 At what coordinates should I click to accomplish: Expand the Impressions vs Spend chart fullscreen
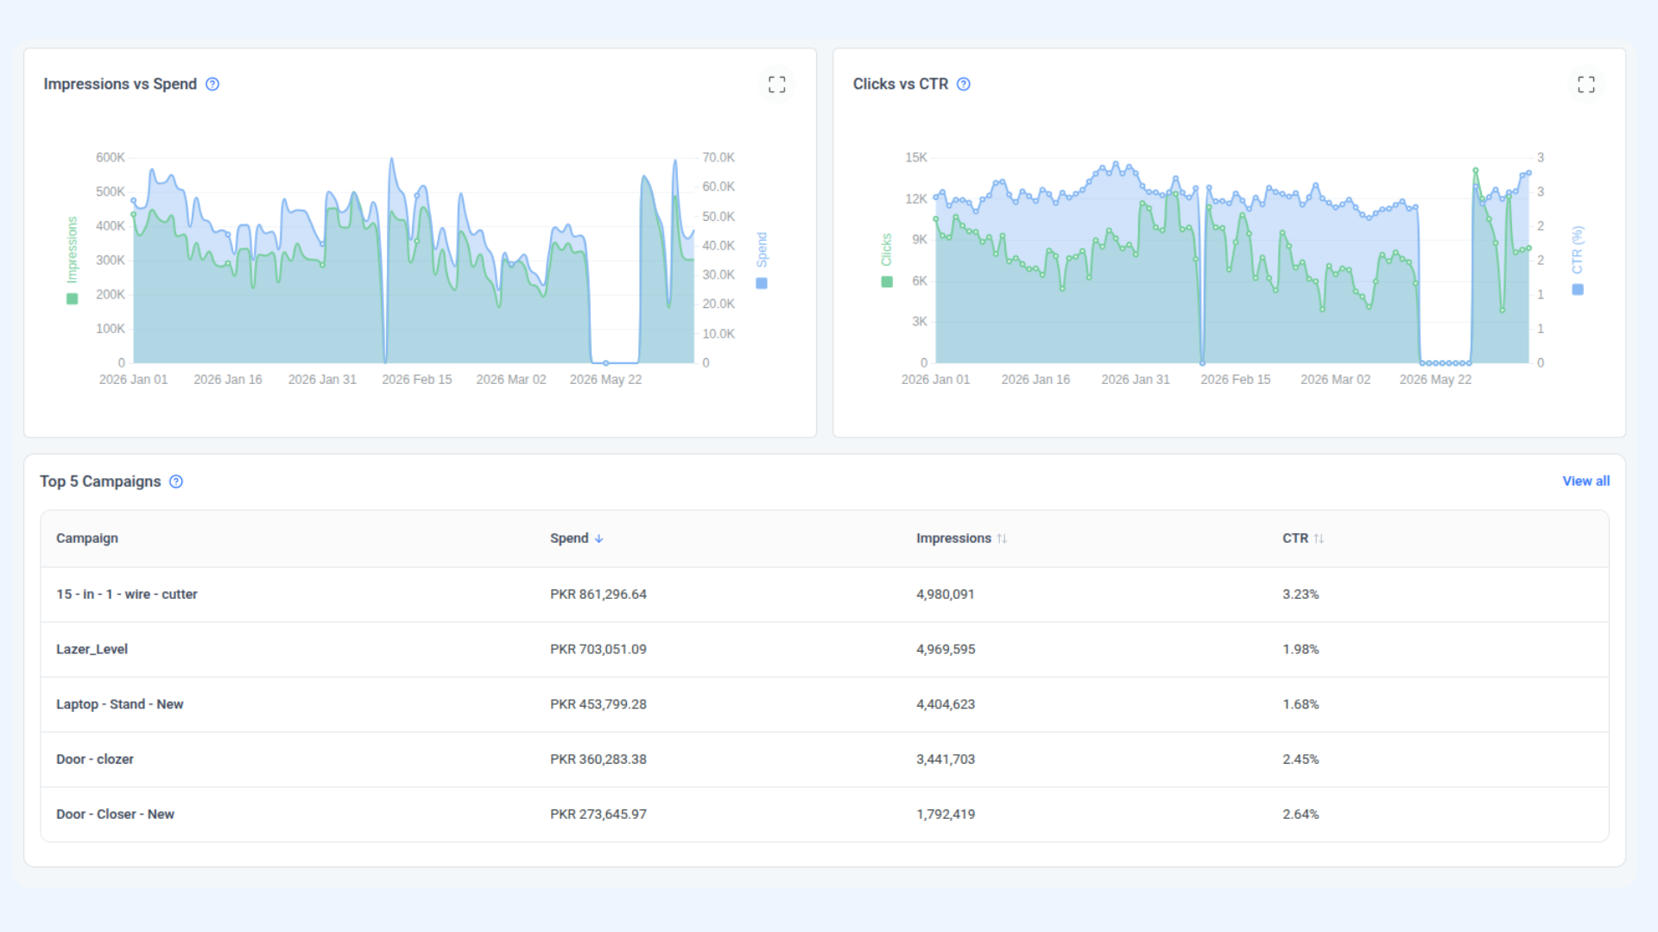[776, 84]
